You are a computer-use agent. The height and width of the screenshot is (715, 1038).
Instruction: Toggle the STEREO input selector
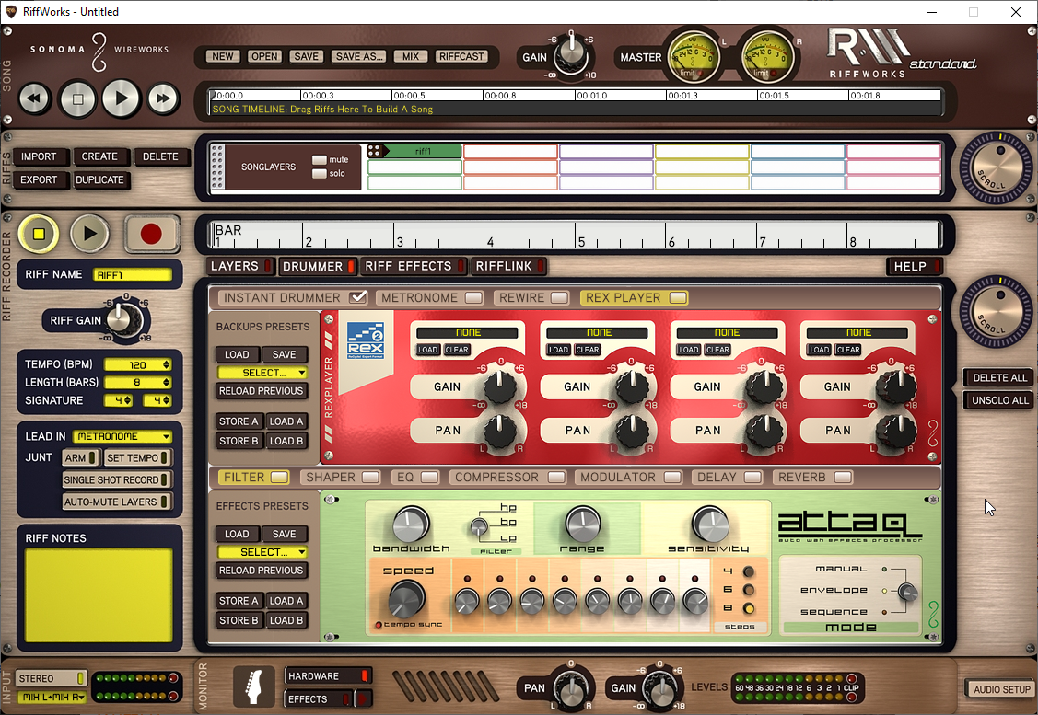click(x=52, y=678)
